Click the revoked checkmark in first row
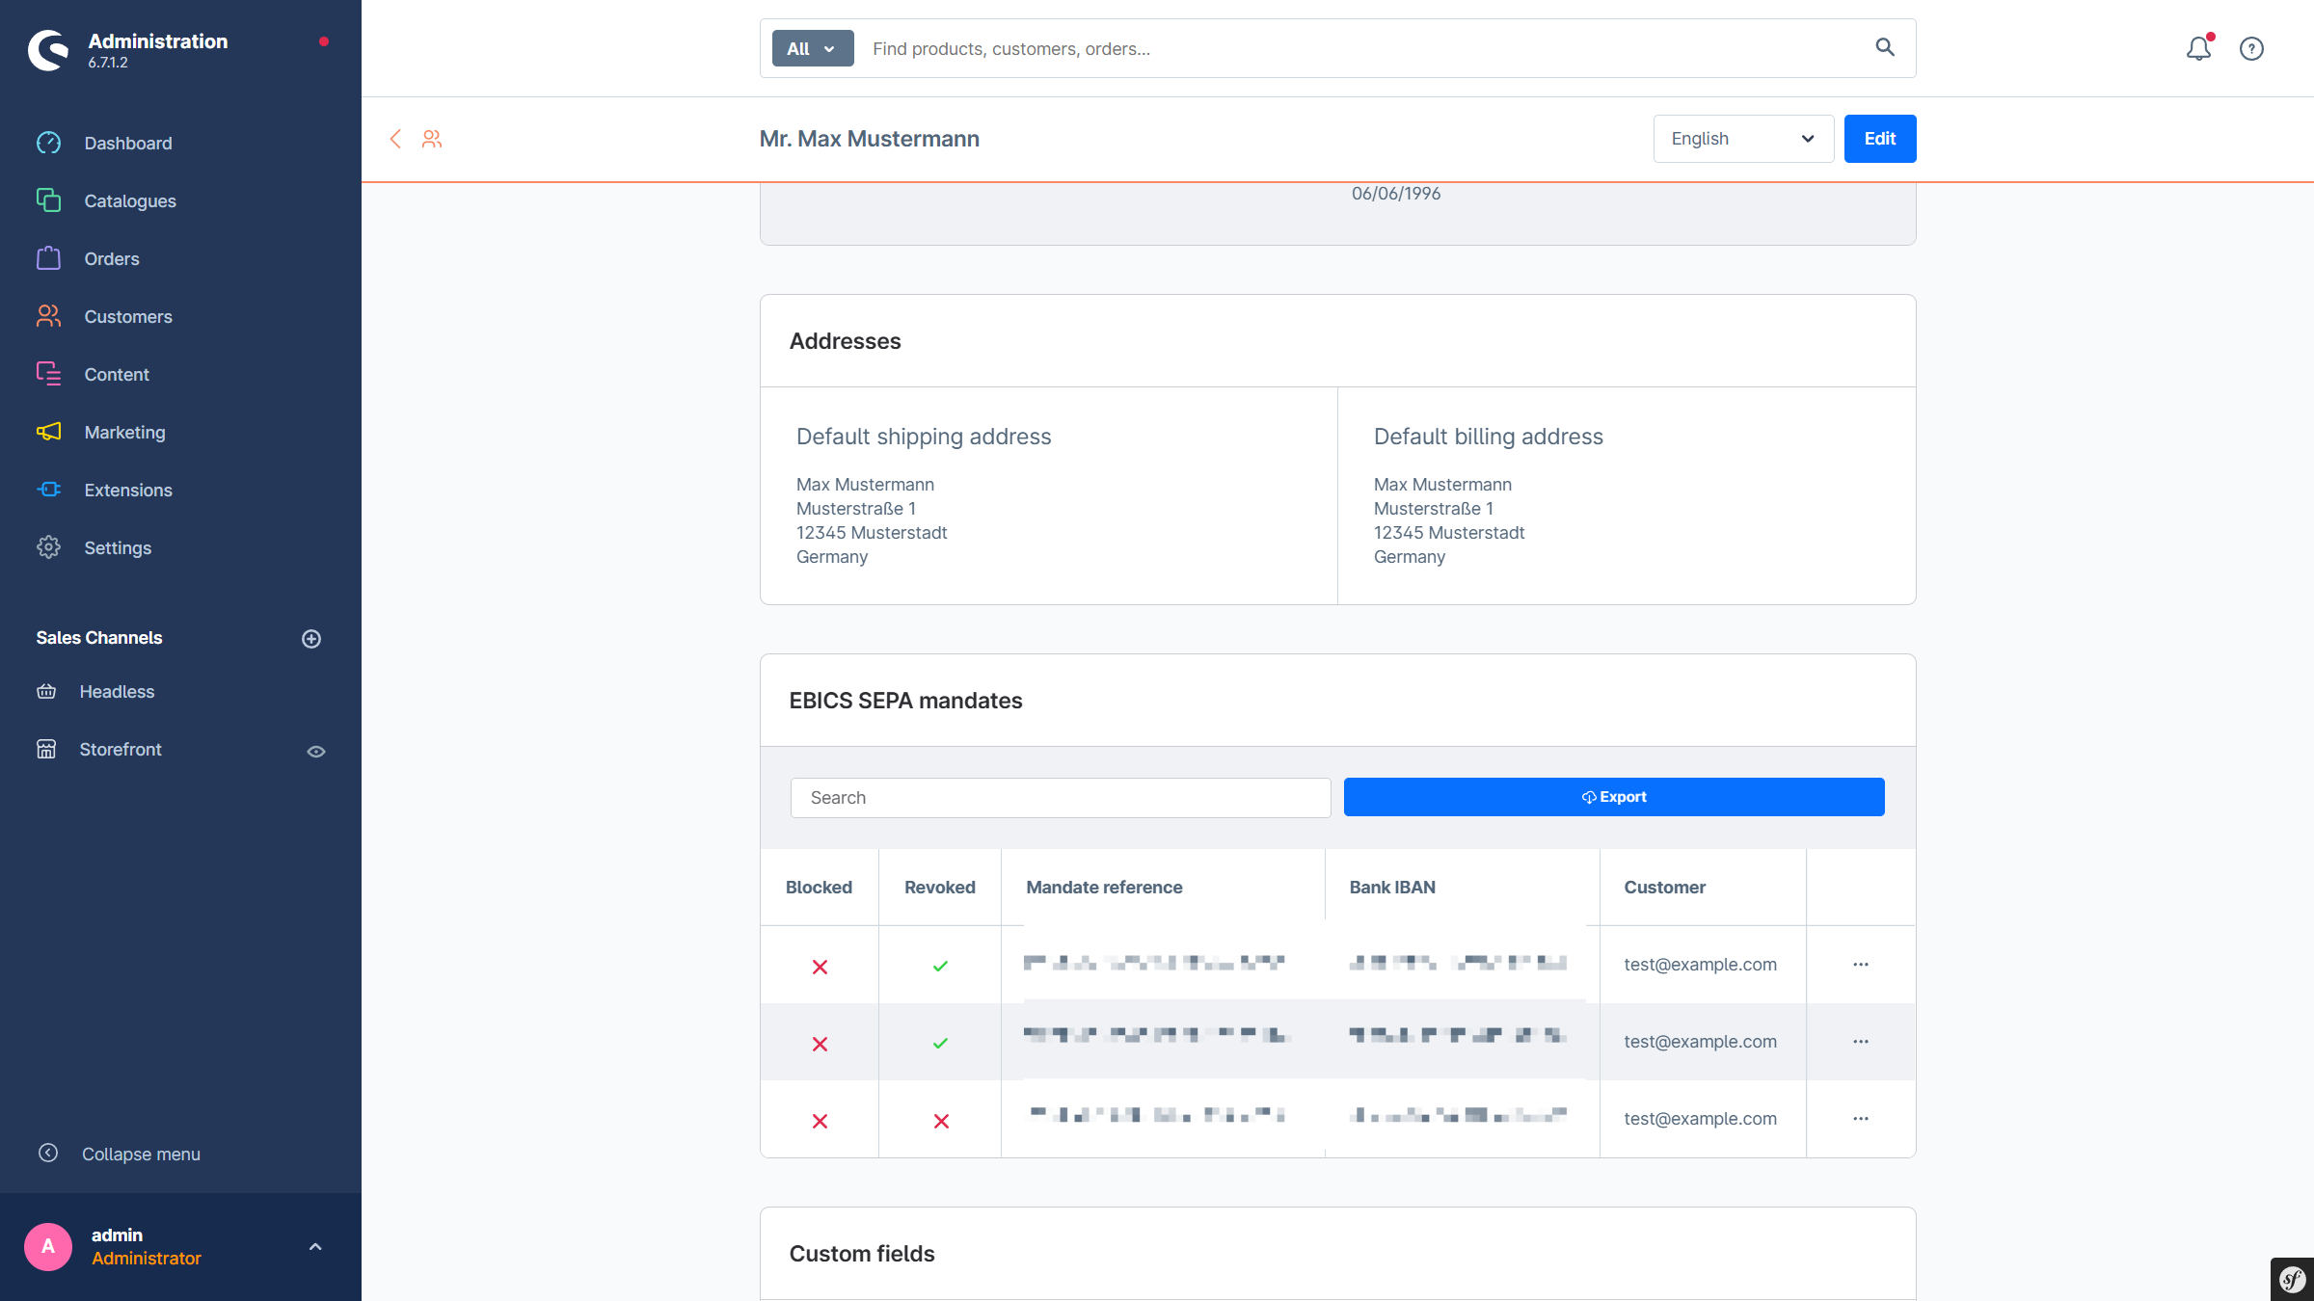The image size is (2314, 1301). [x=940, y=966]
